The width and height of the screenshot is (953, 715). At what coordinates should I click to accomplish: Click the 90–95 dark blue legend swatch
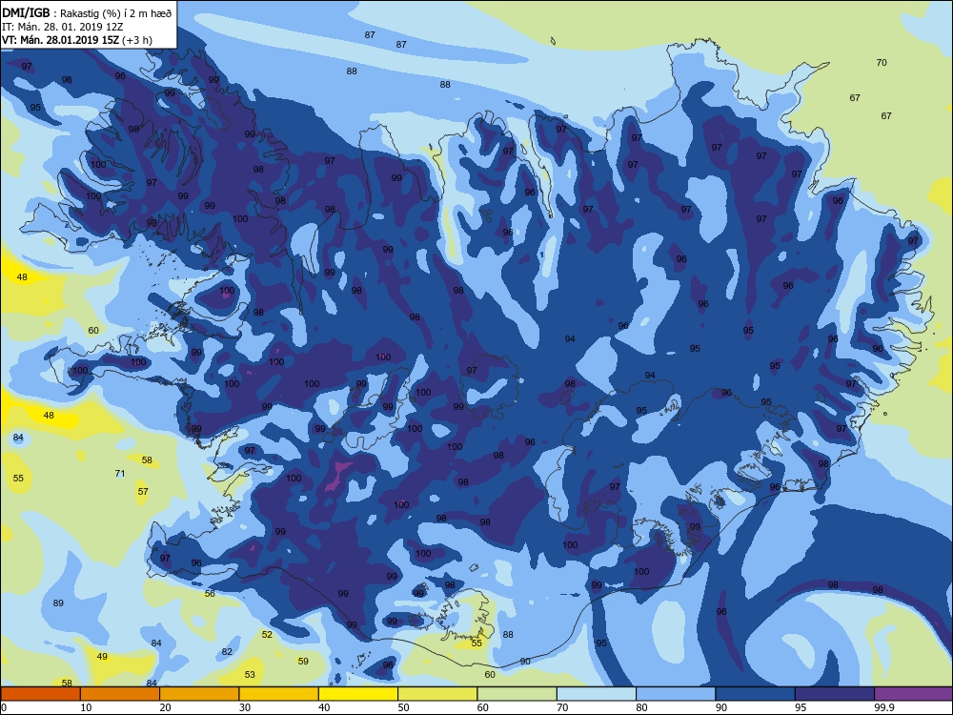point(756,694)
